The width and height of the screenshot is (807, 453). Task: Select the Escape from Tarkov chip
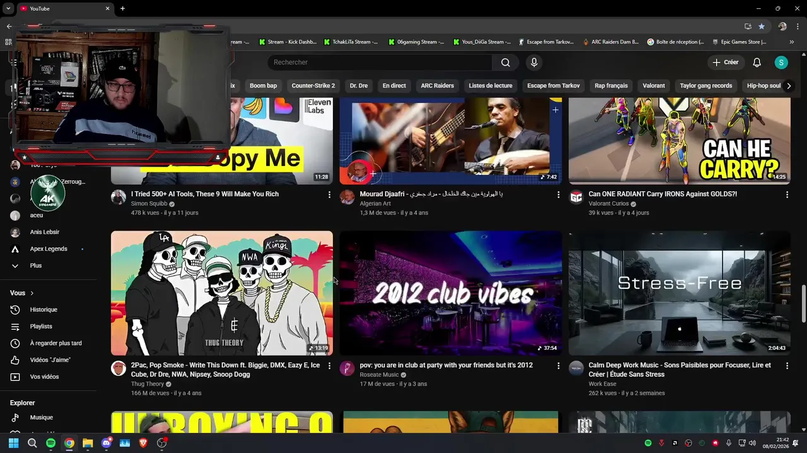[554, 86]
